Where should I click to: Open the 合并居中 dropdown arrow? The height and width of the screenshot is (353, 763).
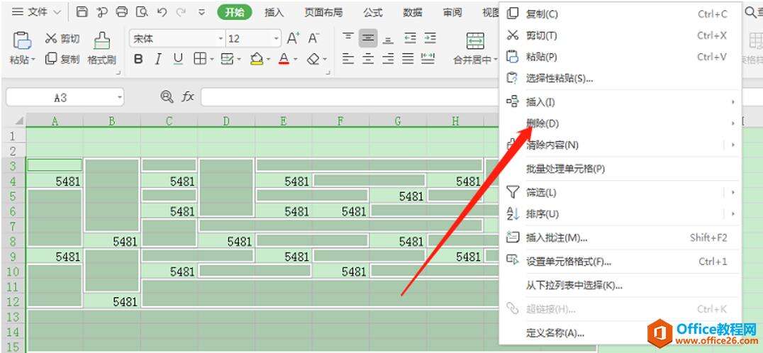(x=496, y=60)
